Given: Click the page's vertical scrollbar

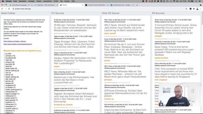Looking at the screenshot, I should (202, 18).
